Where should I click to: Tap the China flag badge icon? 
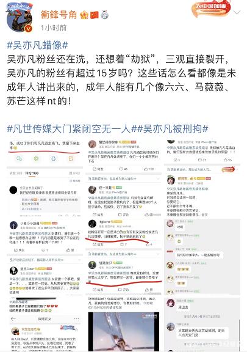click(x=95, y=15)
